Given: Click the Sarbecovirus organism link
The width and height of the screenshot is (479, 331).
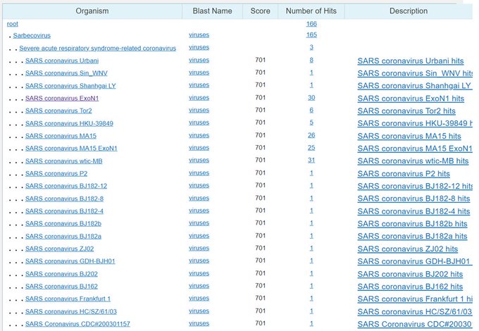Looking at the screenshot, I should [x=32, y=35].
